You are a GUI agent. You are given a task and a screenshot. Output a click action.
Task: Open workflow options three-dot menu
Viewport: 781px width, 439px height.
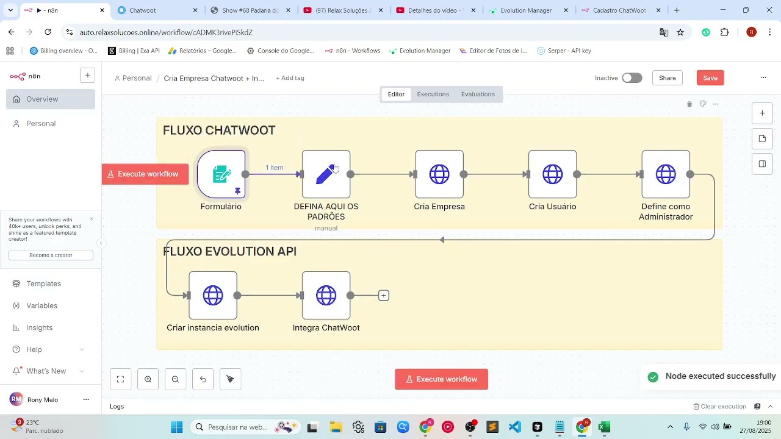coord(763,78)
